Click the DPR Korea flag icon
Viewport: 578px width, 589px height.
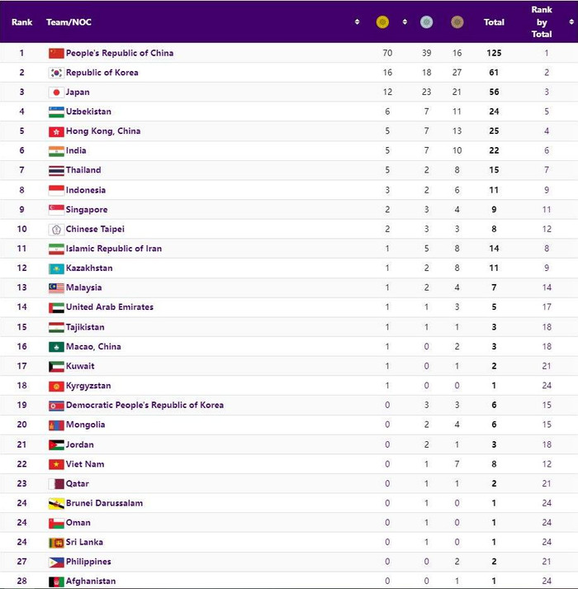click(56, 406)
